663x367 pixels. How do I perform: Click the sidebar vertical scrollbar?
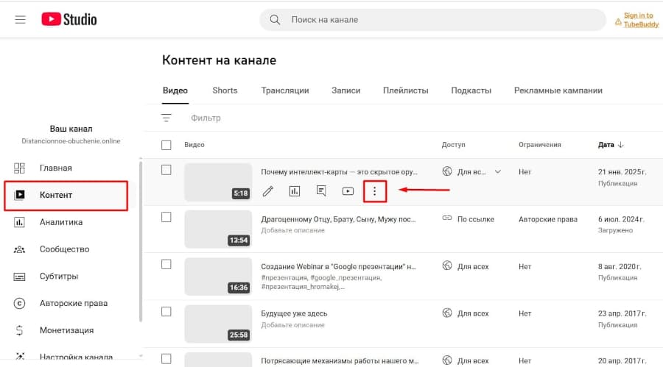coord(141,243)
